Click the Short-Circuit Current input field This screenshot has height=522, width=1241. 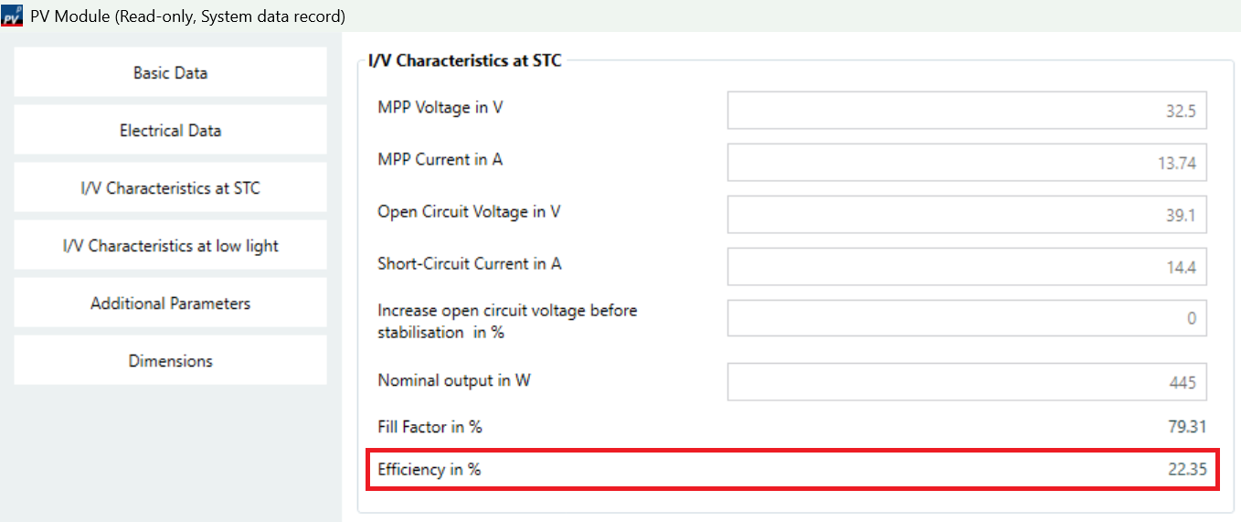pyautogui.click(x=966, y=267)
